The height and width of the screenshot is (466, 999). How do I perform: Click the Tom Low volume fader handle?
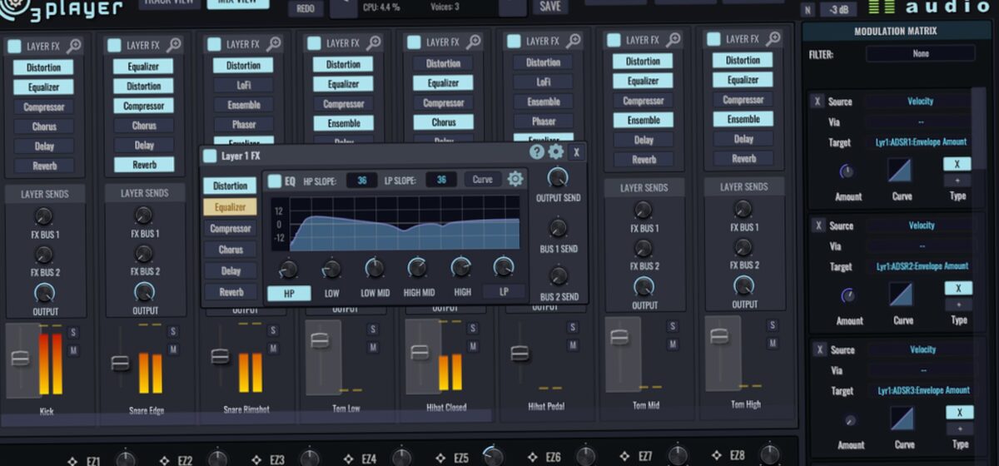point(320,340)
